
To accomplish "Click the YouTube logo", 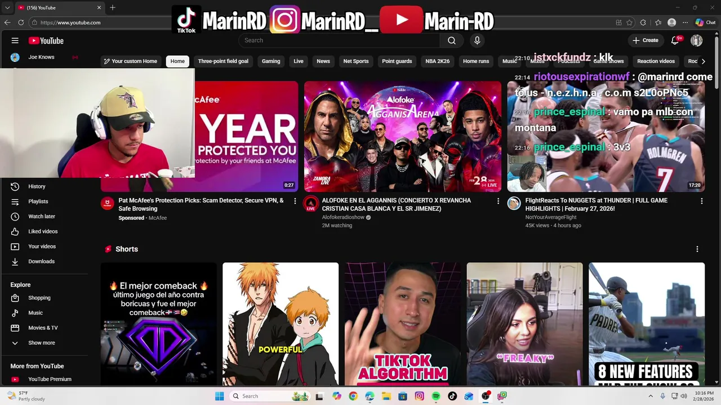I will (46, 40).
